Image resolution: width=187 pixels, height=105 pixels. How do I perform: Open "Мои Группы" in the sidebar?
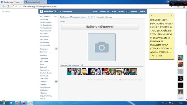pyautogui.click(x=44, y=34)
